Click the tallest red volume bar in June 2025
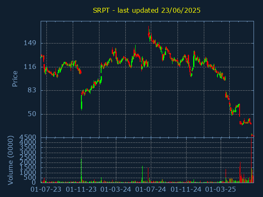Viewport: 263px width, 197px height. pyautogui.click(x=251, y=160)
